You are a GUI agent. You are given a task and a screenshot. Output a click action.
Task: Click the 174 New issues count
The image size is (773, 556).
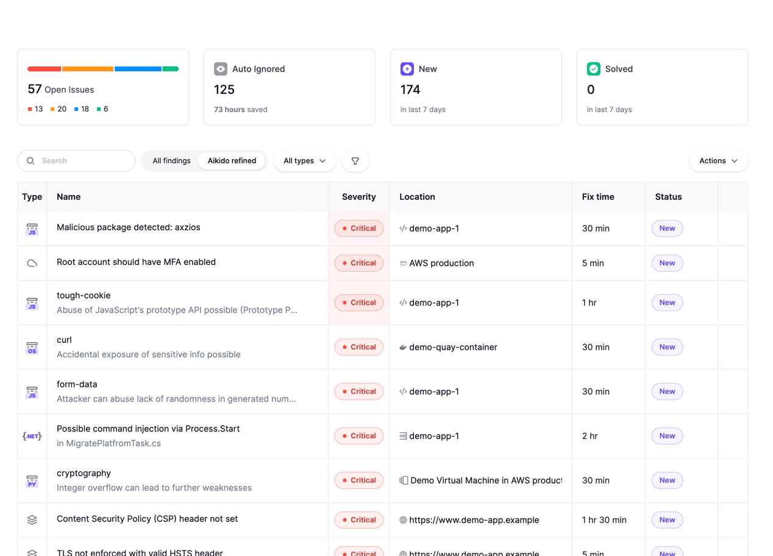pyautogui.click(x=410, y=90)
